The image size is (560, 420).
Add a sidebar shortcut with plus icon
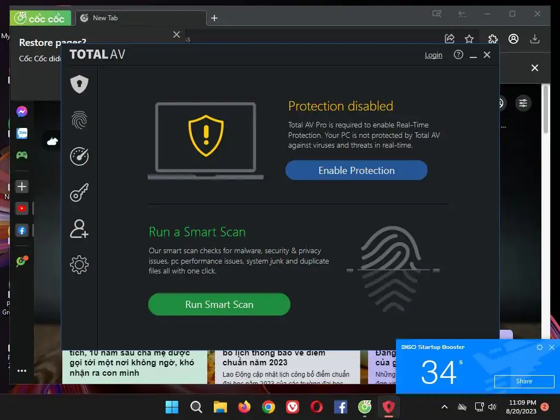point(22,186)
